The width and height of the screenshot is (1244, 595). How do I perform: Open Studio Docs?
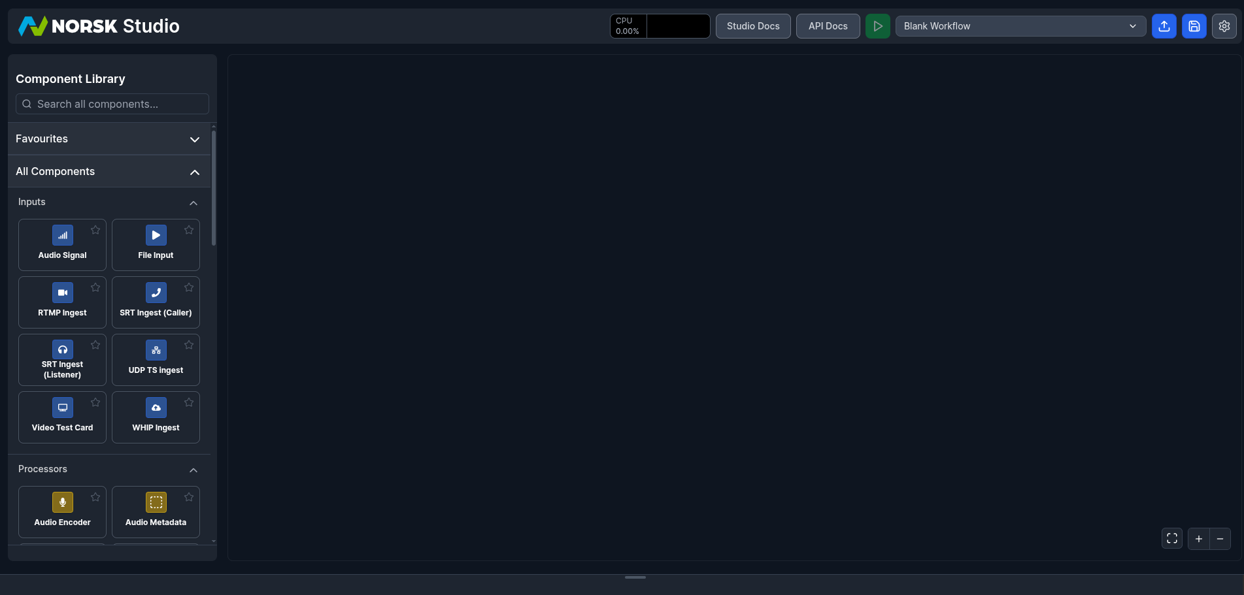point(753,26)
